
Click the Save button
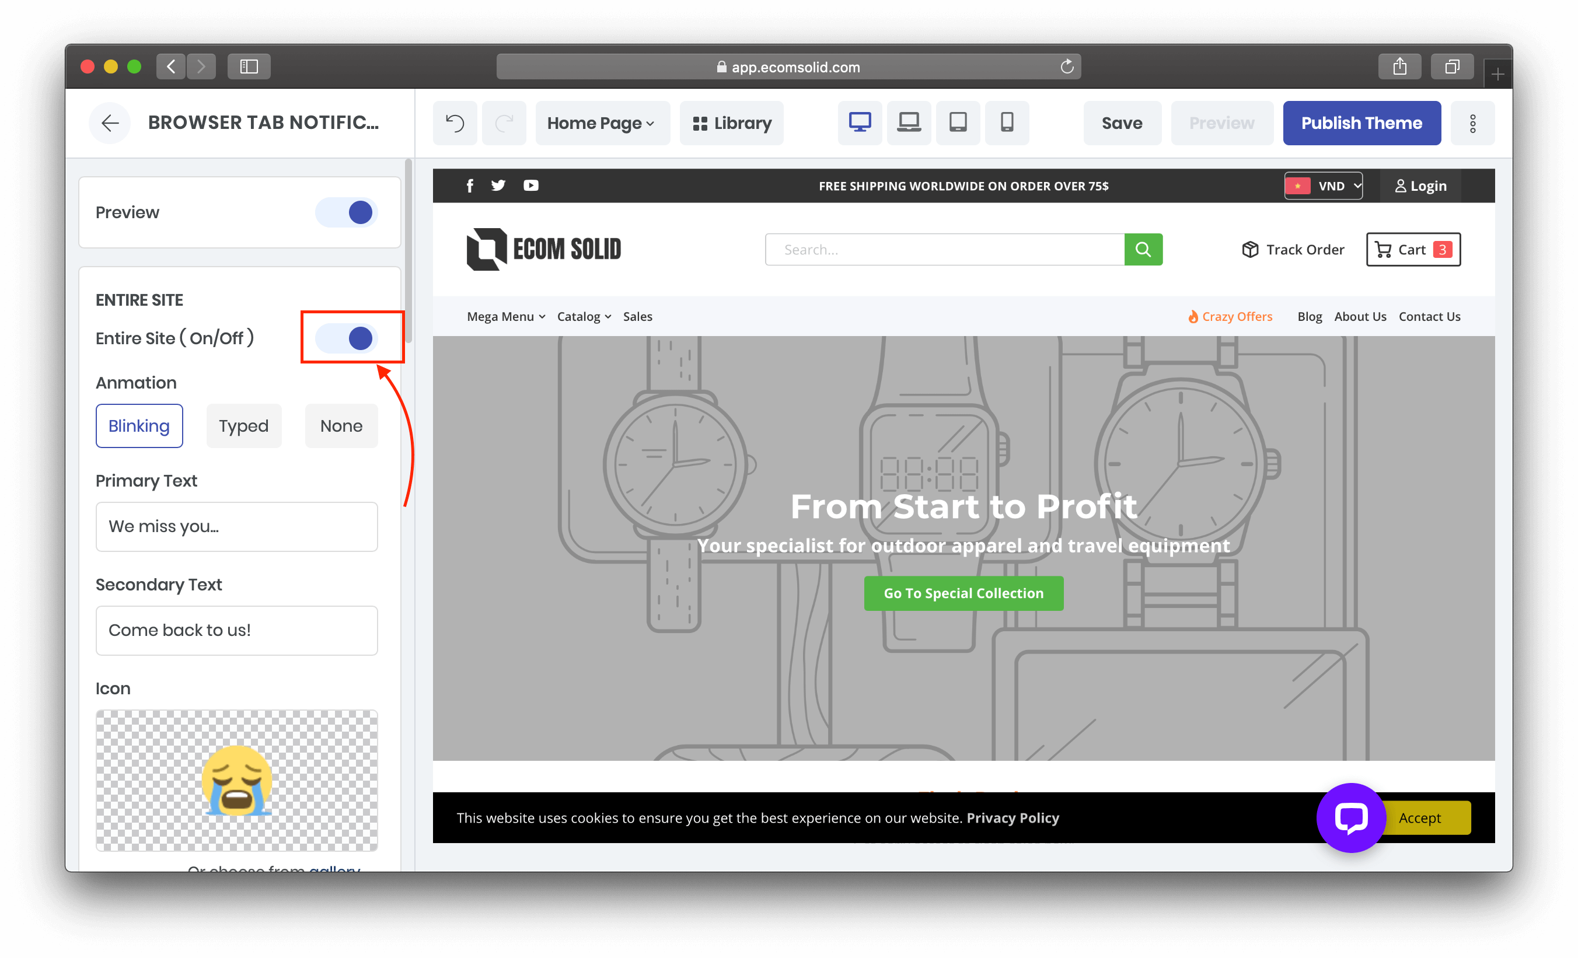(1122, 123)
